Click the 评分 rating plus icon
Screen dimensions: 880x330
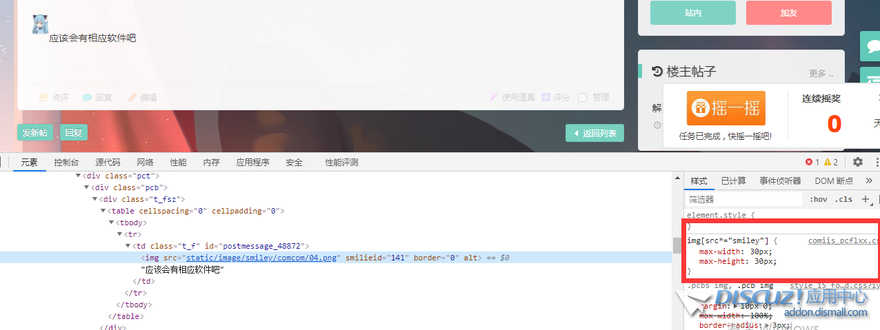click(x=546, y=98)
